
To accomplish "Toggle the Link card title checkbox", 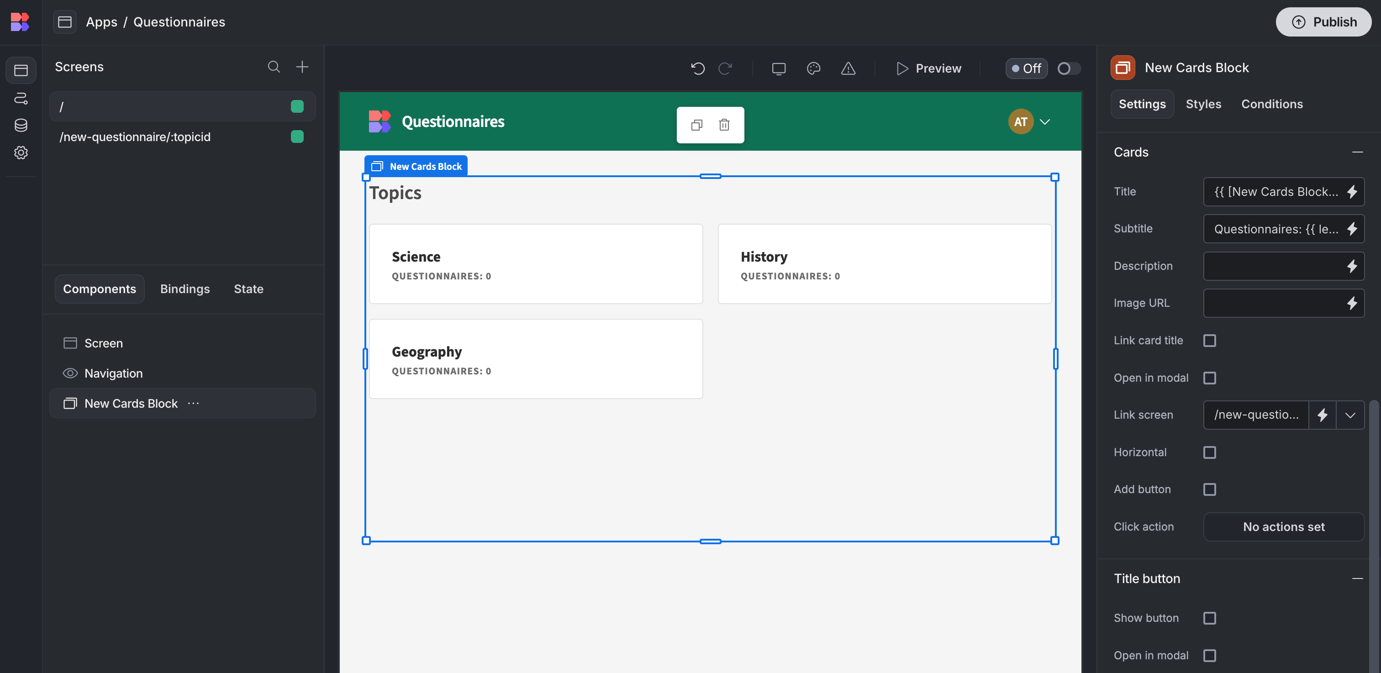I will tap(1209, 340).
